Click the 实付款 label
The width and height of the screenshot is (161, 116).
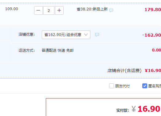tap(123, 110)
